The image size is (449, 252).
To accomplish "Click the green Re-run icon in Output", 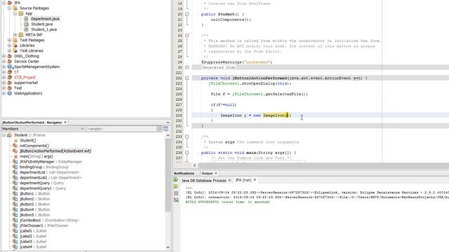I will coord(176,180).
